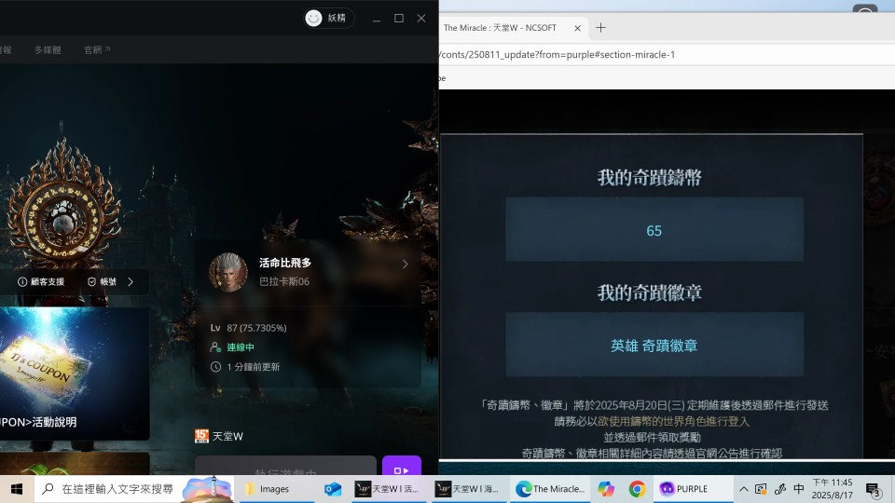Close the The Miracle browser tab
895x503 pixels.
[x=577, y=28]
